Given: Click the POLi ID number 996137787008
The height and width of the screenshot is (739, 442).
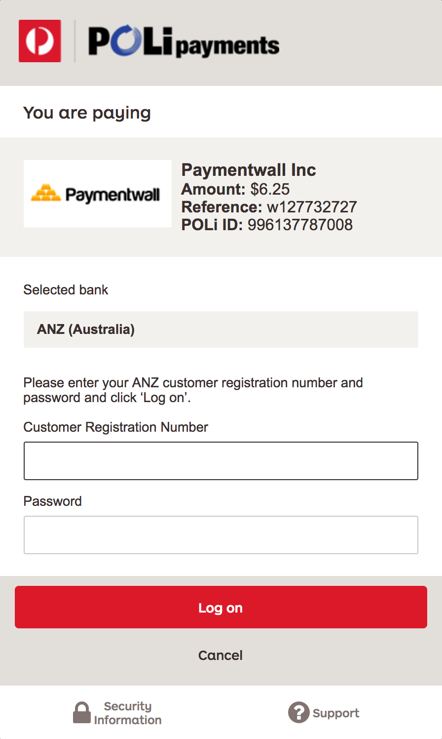Looking at the screenshot, I should [x=300, y=225].
